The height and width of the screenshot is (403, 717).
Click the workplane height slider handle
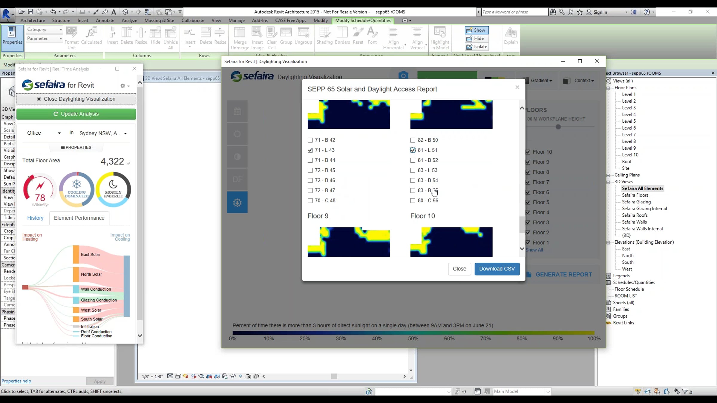[558, 127]
